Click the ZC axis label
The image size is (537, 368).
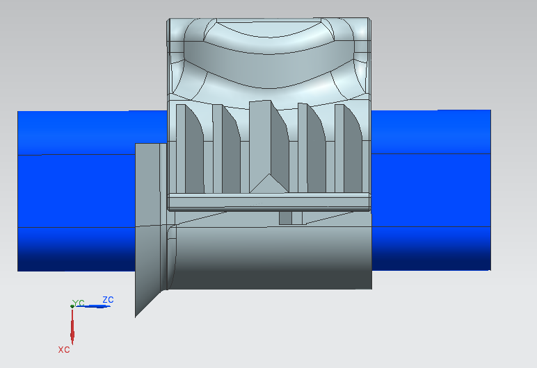pyautogui.click(x=108, y=299)
